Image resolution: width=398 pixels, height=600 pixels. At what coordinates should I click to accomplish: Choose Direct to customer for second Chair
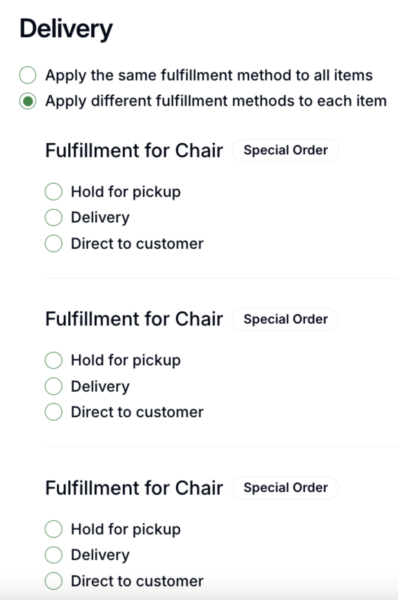click(53, 412)
